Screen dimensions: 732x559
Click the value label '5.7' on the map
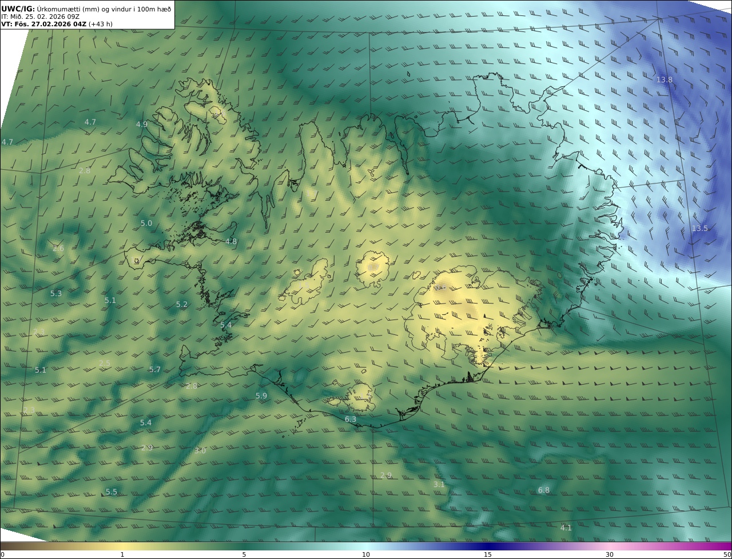coord(154,369)
